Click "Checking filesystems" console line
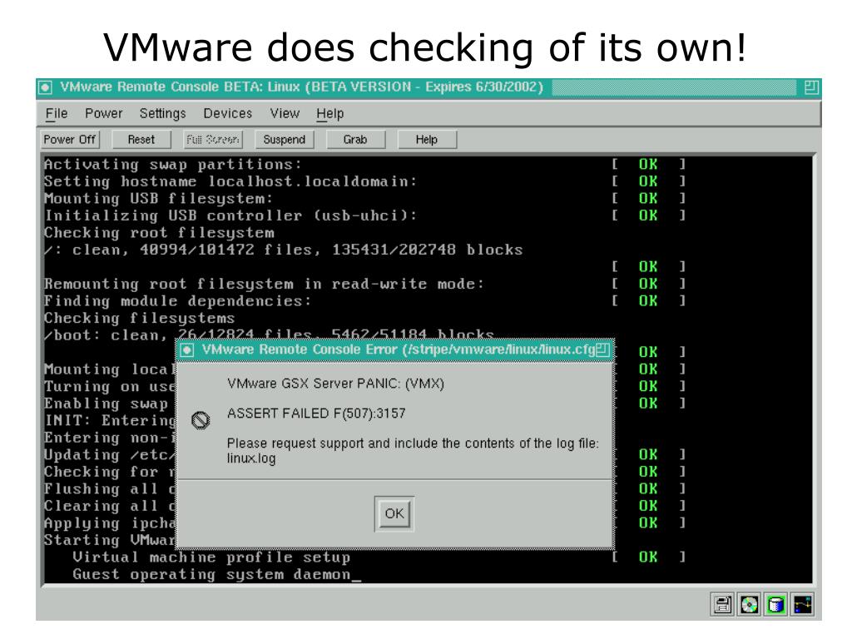Screen dimensions: 852x639 (140, 319)
